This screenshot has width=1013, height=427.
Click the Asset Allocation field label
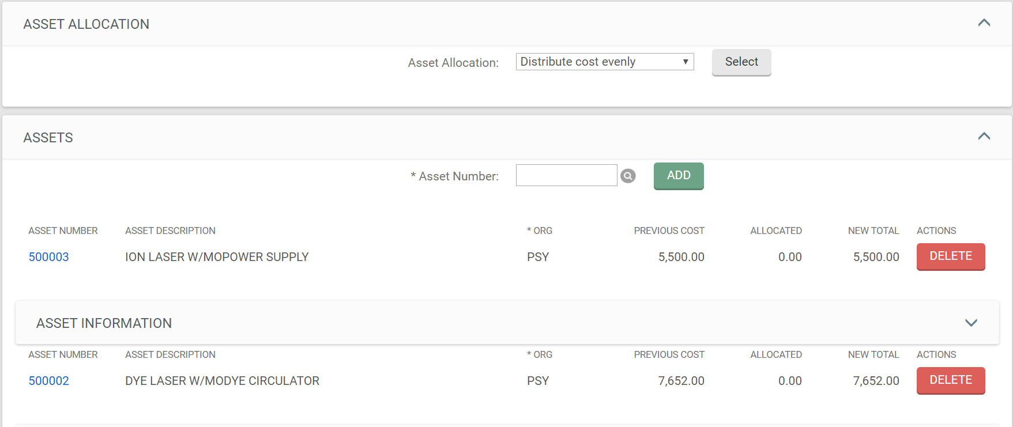click(x=453, y=63)
